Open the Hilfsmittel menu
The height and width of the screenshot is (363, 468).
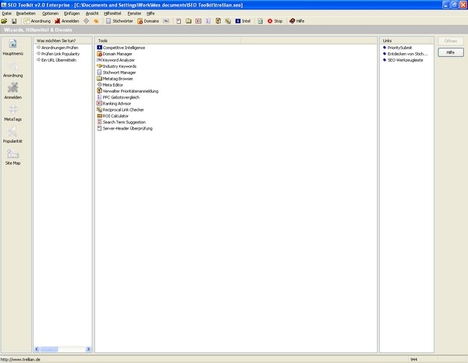[112, 13]
